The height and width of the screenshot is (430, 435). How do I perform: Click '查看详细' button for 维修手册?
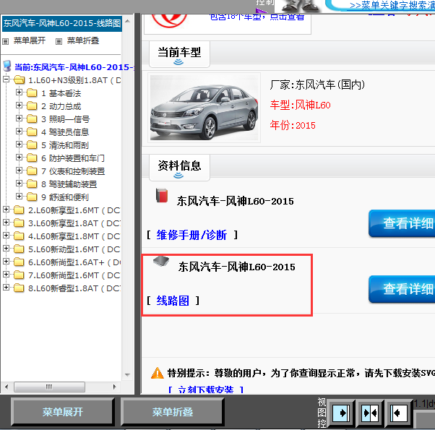402,223
